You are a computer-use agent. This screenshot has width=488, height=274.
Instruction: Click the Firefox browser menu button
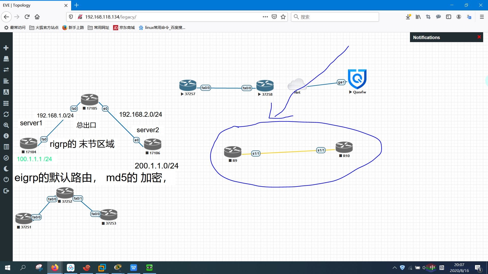[x=482, y=17]
